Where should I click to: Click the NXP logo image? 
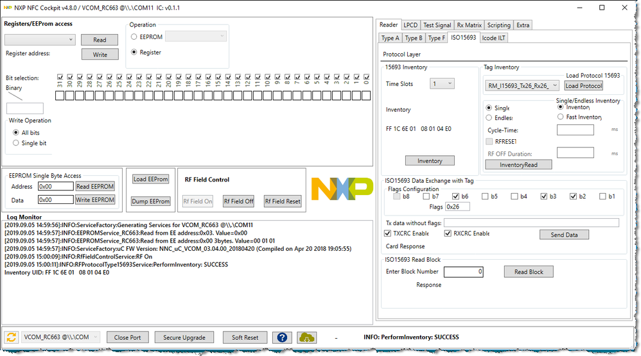[342, 189]
